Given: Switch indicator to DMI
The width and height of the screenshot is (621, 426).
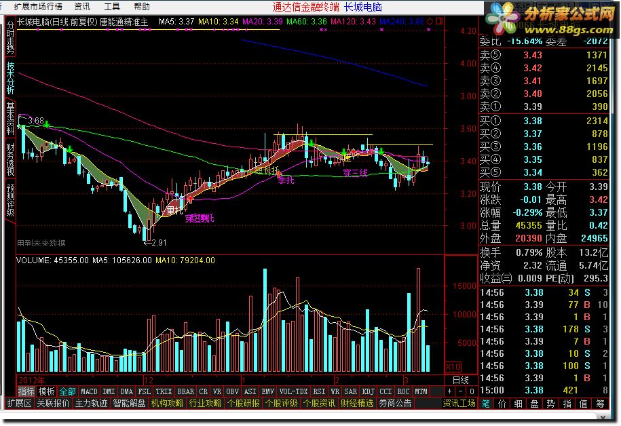Looking at the screenshot, I should [x=109, y=391].
